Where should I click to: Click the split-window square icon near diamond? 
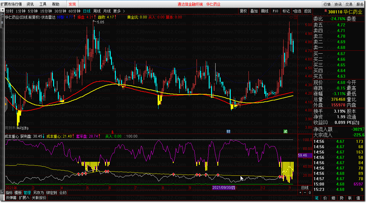pyautogui.click(x=295, y=17)
